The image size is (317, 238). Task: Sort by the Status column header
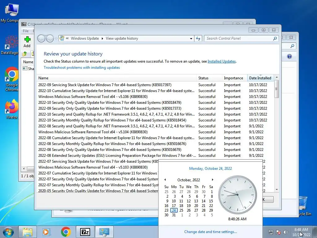[x=209, y=78]
